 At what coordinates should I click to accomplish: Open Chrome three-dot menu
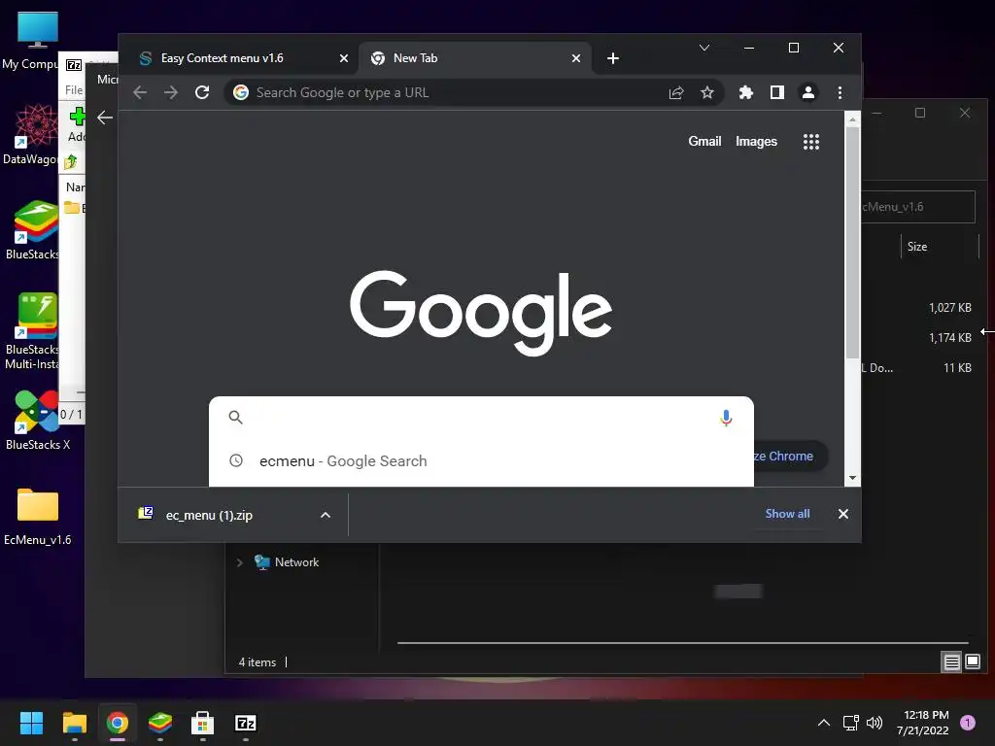click(x=840, y=92)
